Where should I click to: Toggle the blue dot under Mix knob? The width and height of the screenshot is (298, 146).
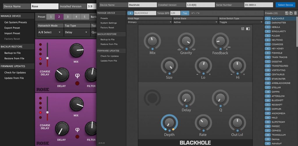click(152, 49)
